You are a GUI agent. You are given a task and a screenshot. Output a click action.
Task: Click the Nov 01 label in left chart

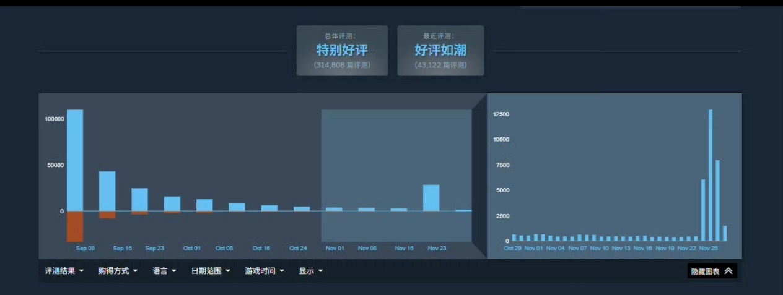tap(335, 248)
